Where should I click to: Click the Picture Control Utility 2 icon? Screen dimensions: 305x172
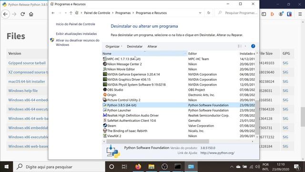(105, 100)
